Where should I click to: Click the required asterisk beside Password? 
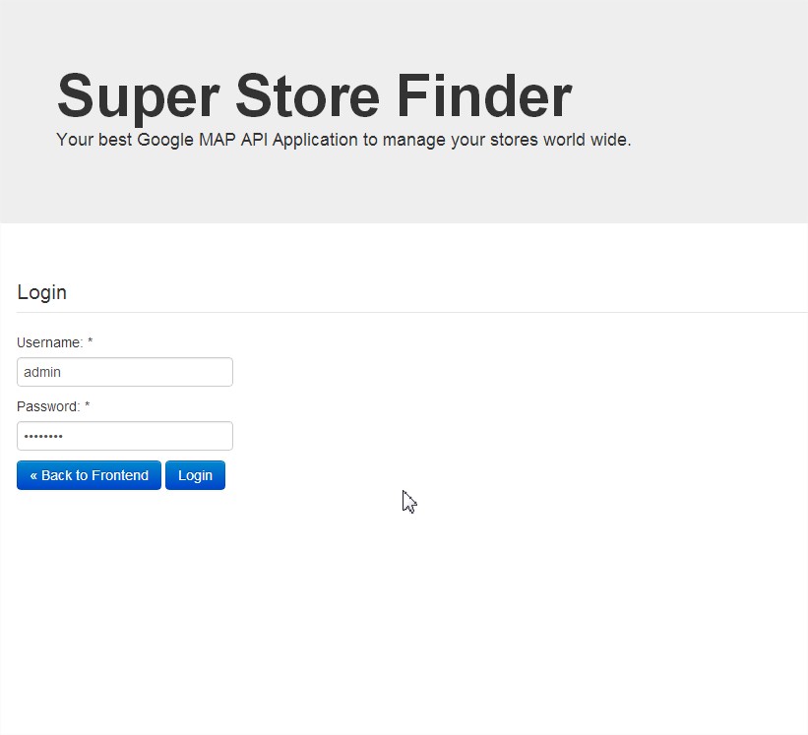[88, 405]
